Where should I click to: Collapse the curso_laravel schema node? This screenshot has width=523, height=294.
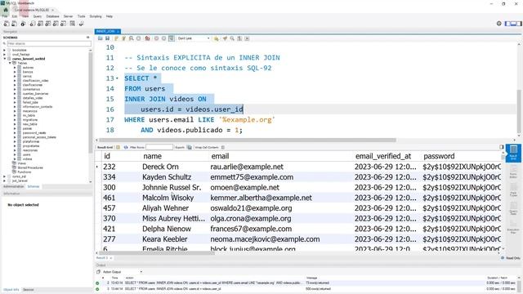[5, 59]
